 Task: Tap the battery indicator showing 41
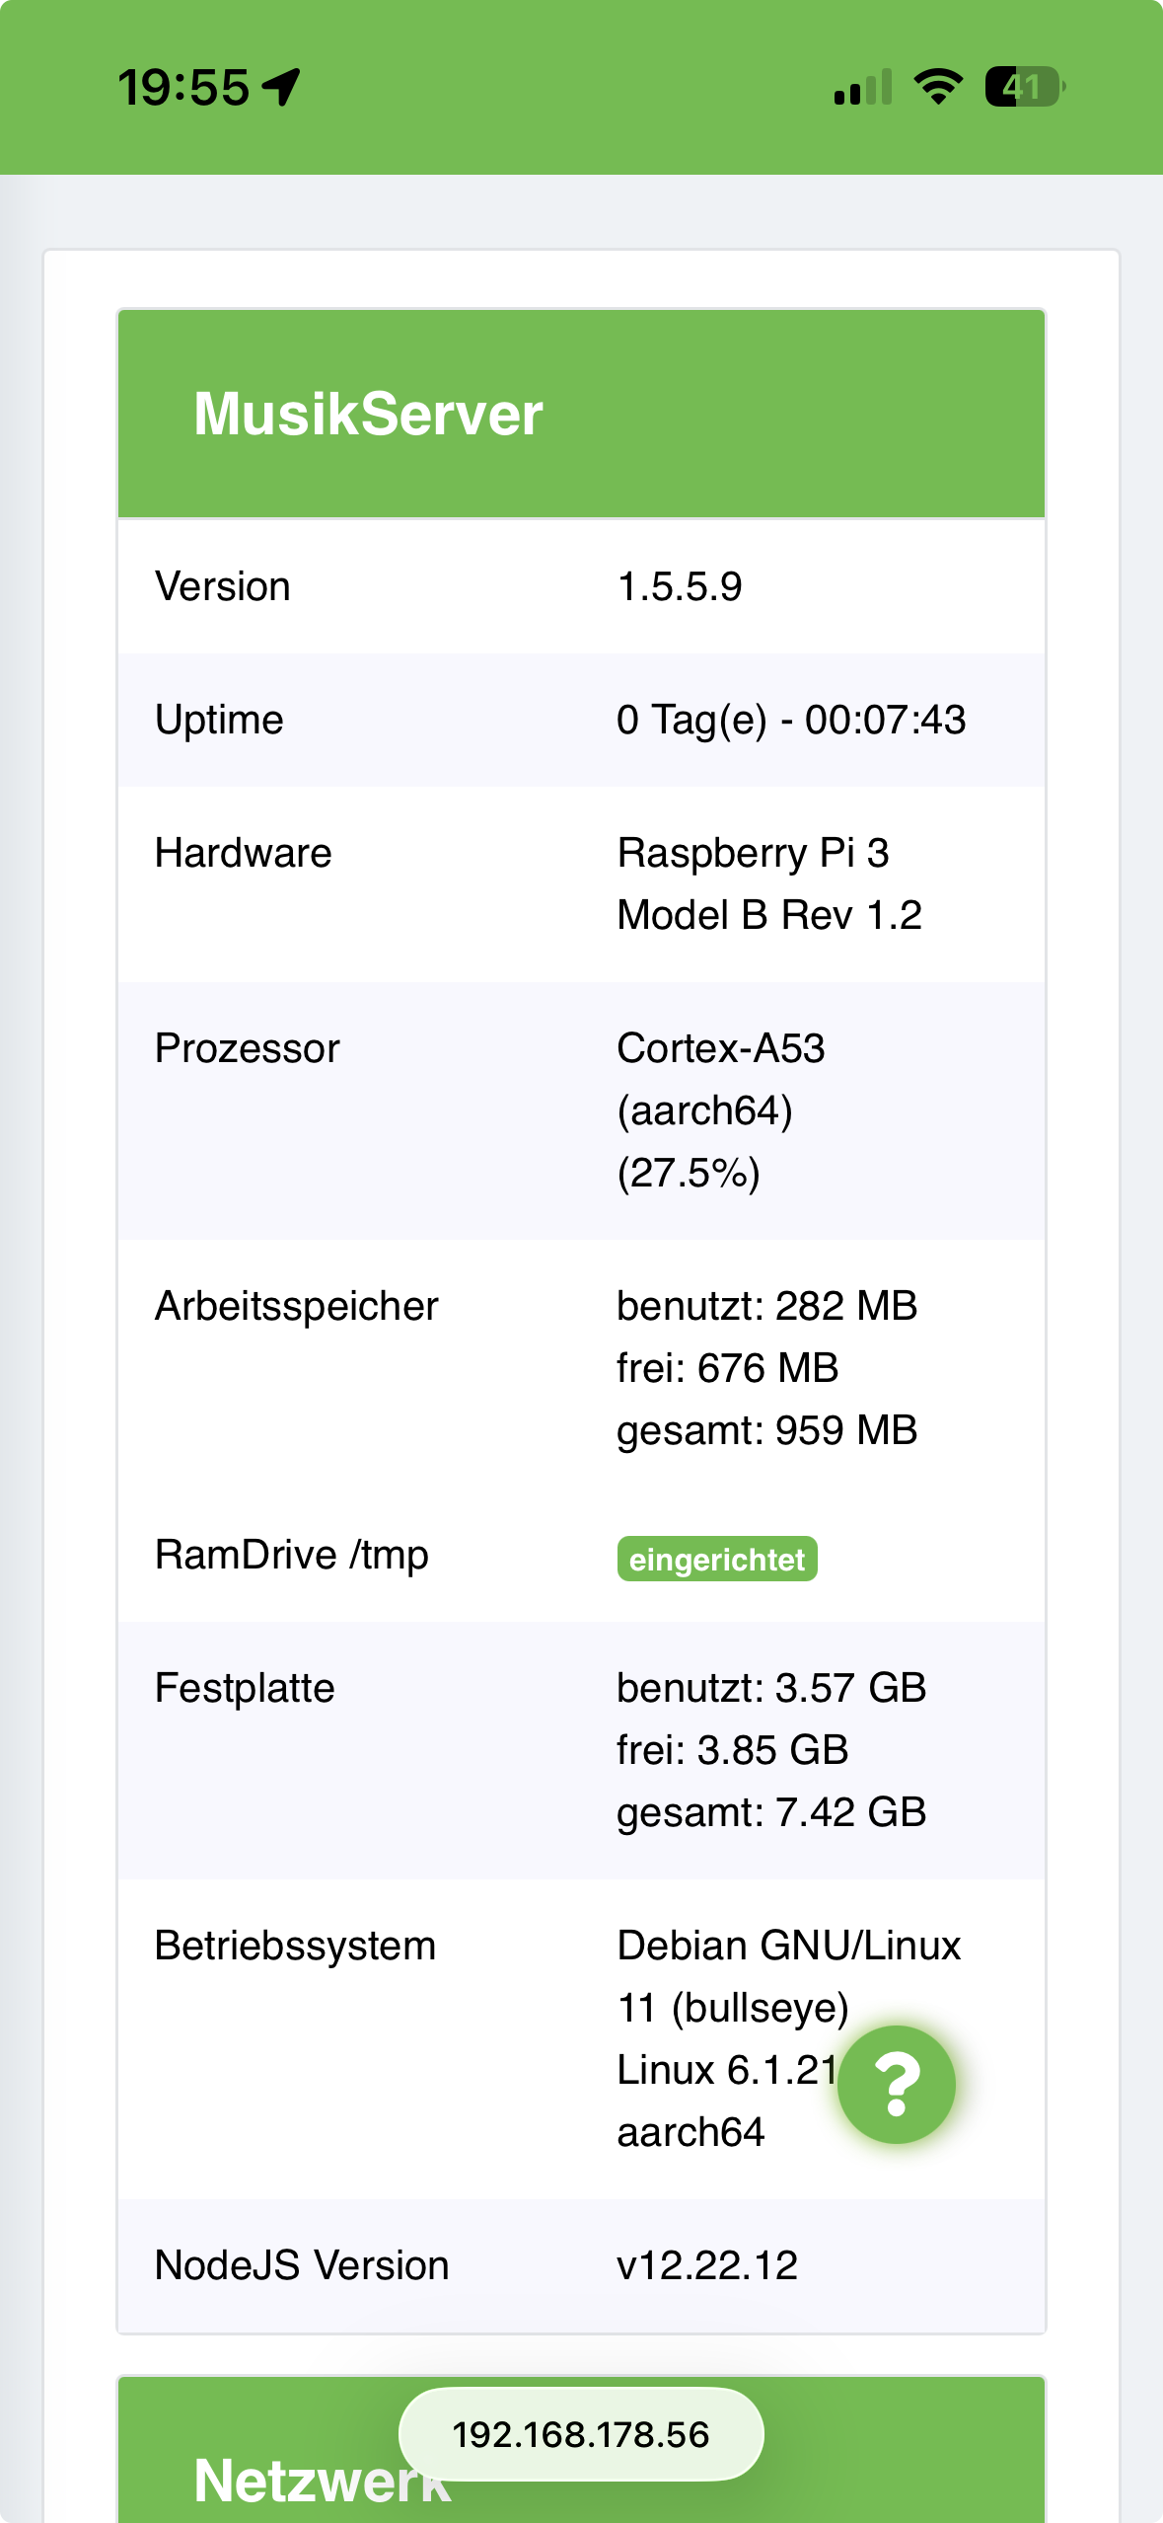[1024, 87]
